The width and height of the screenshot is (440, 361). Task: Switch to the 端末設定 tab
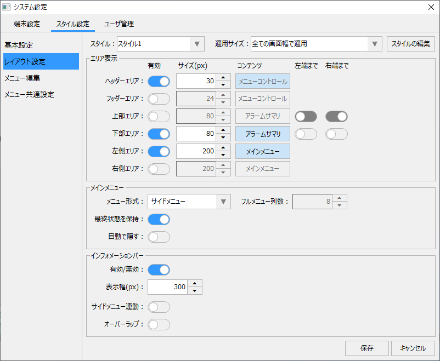[27, 24]
